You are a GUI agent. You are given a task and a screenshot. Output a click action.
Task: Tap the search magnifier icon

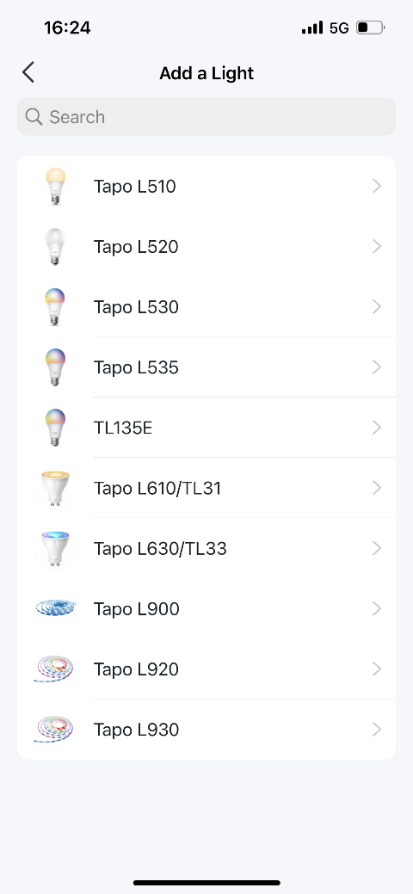click(34, 117)
